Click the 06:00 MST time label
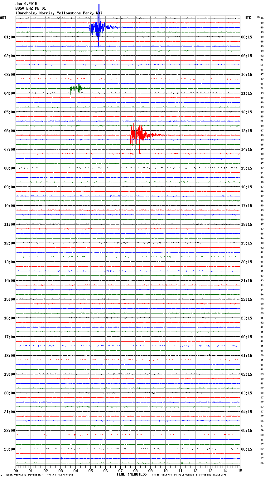Image resolution: width=265 pixels, height=479 pixels. (9, 131)
